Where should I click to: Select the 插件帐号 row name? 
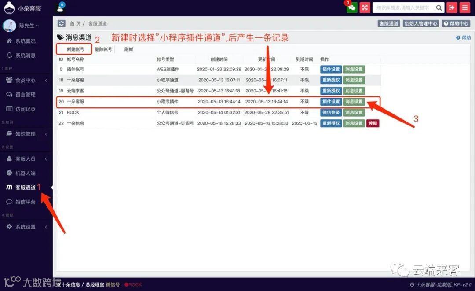coord(76,70)
